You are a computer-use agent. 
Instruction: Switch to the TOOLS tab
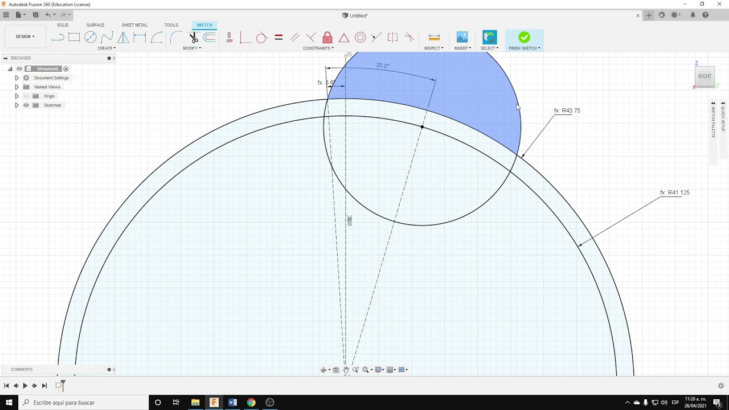coord(171,25)
